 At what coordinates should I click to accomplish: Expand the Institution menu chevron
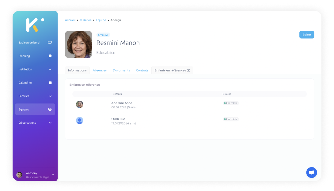pyautogui.click(x=50, y=69)
